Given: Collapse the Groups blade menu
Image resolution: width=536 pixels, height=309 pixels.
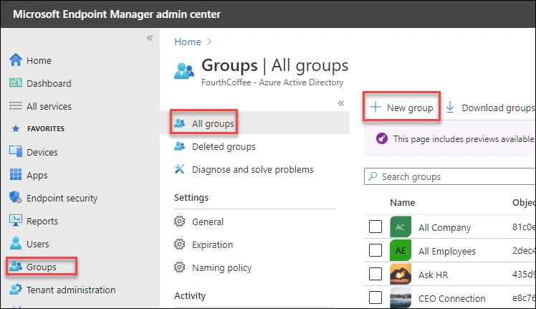Looking at the screenshot, I should coord(341,103).
